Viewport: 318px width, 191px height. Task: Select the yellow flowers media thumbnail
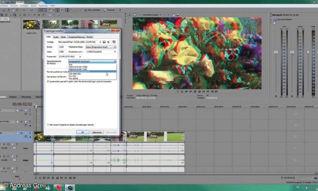pyautogui.click(x=31, y=24)
